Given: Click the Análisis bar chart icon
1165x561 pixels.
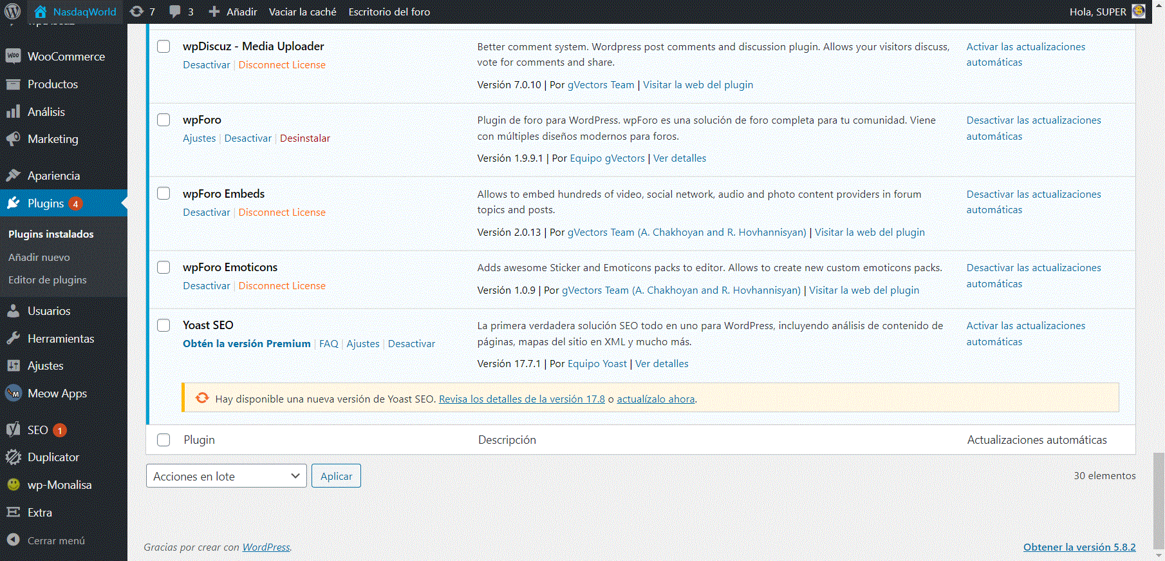Looking at the screenshot, I should (x=13, y=111).
